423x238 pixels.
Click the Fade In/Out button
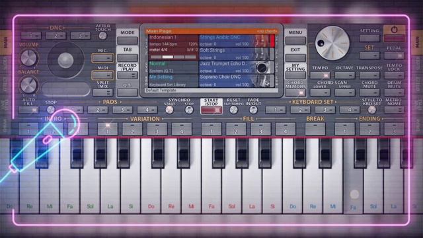(253, 110)
